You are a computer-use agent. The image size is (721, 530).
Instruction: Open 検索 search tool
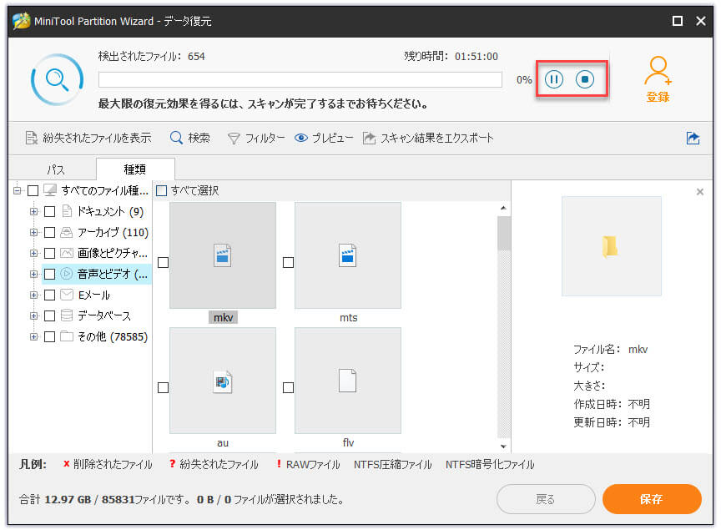click(x=189, y=139)
